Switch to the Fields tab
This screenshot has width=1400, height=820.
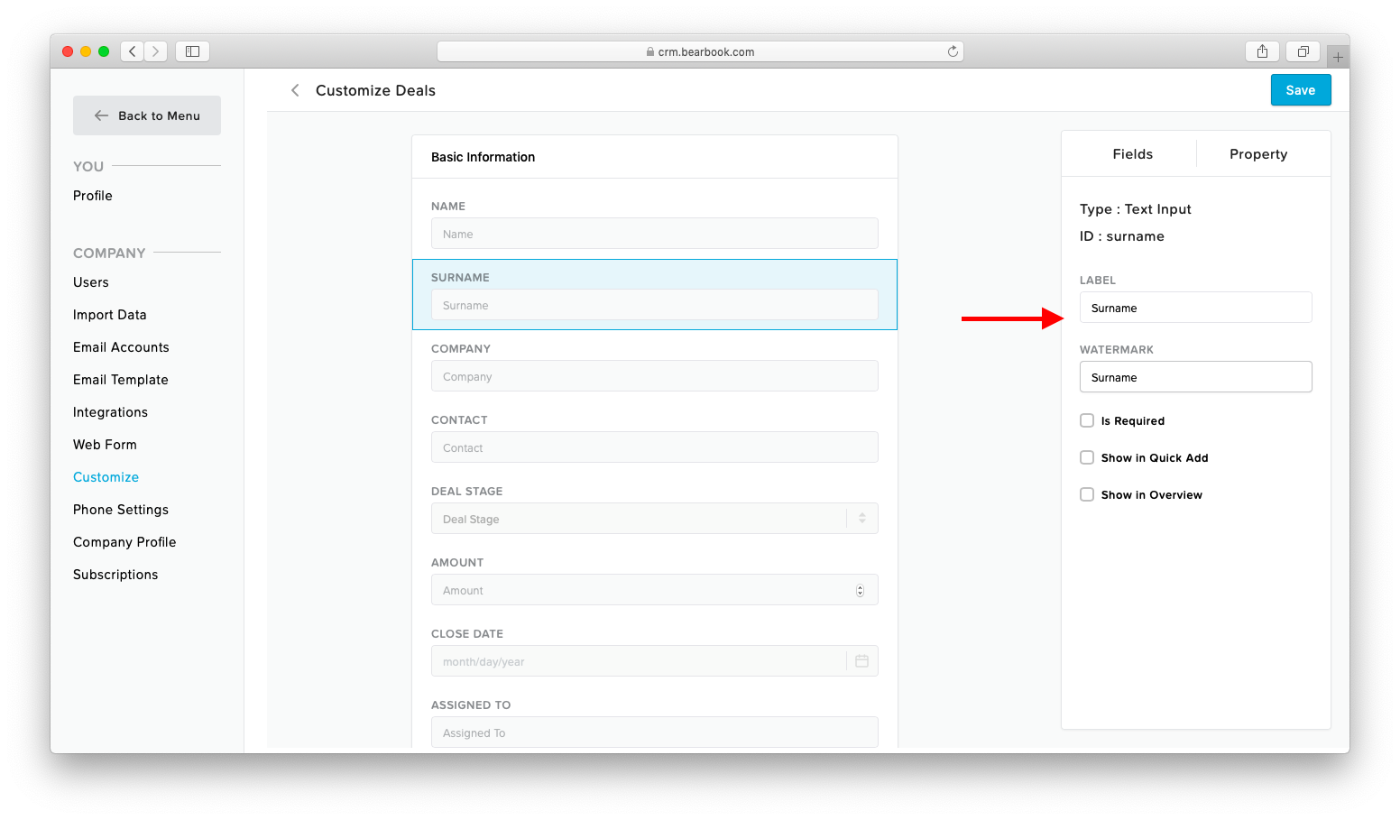pyautogui.click(x=1132, y=154)
